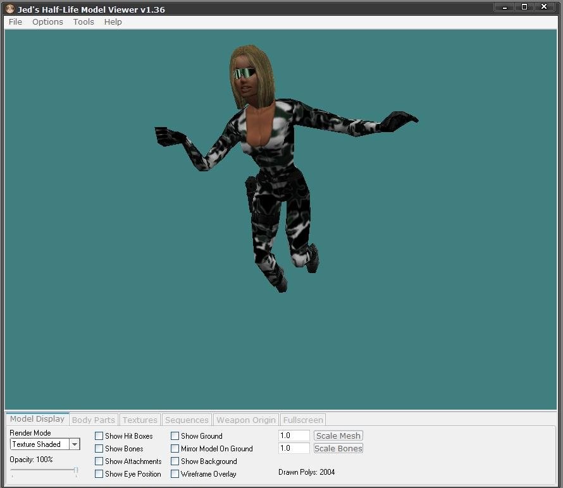Expand the Render Mode dropdown arrow

pyautogui.click(x=74, y=444)
